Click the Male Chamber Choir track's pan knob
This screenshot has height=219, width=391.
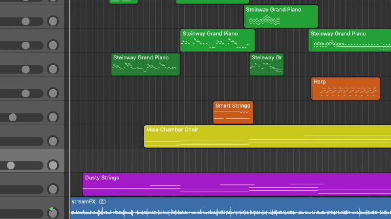(53, 141)
